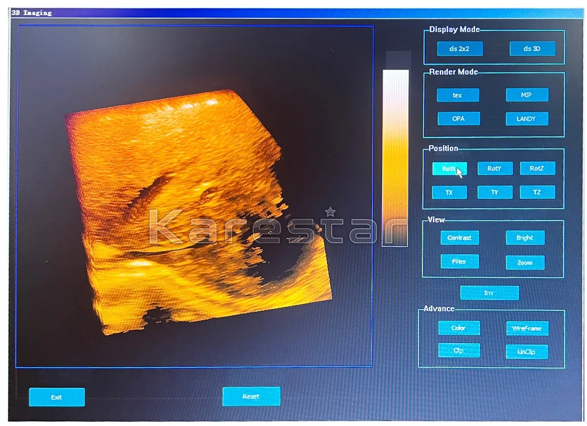
Task: Reset the 3D view
Action: click(x=251, y=397)
